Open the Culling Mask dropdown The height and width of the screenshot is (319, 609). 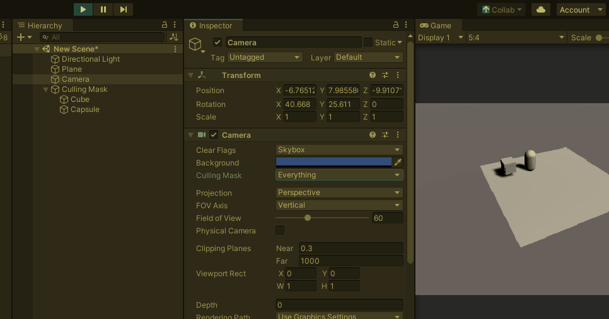339,175
